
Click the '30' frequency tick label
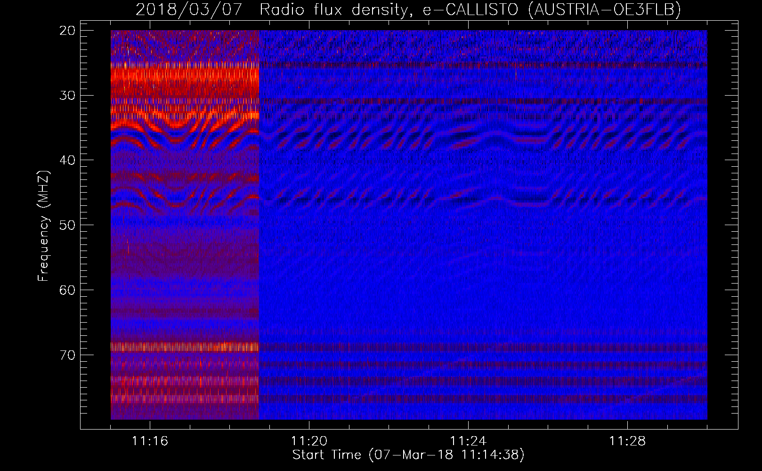click(x=68, y=96)
